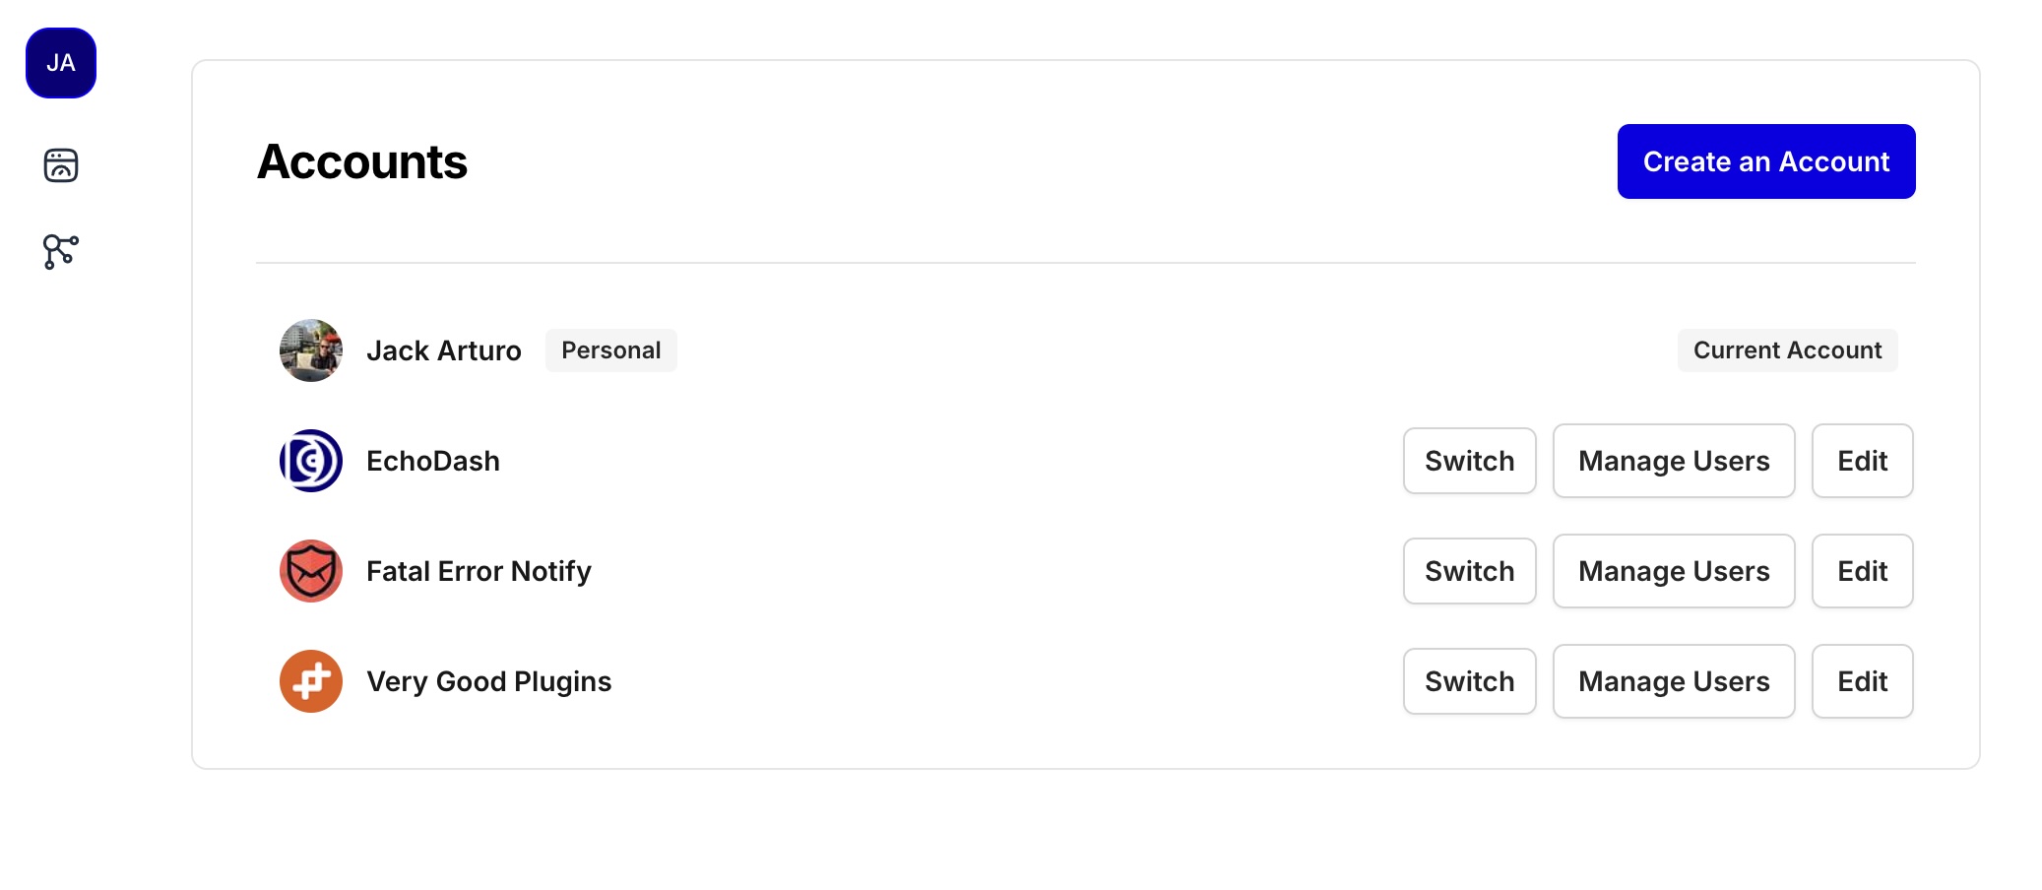The height and width of the screenshot is (890, 2042).
Task: Manage users for EchoDash
Action: click(x=1674, y=461)
